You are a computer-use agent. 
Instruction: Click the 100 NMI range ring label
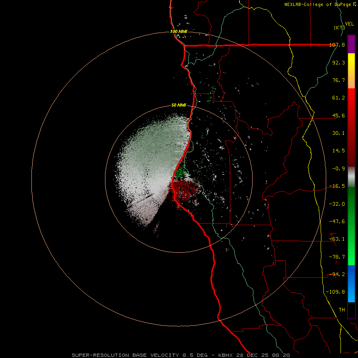coord(179,31)
